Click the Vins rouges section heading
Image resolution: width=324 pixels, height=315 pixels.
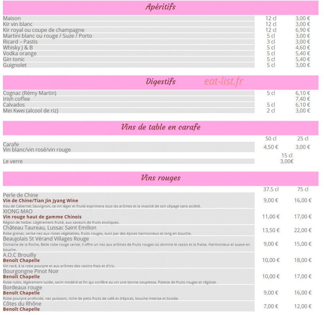[161, 178]
